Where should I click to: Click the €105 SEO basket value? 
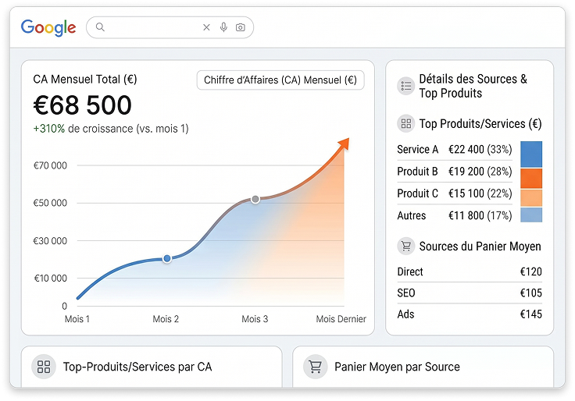pyautogui.click(x=531, y=293)
